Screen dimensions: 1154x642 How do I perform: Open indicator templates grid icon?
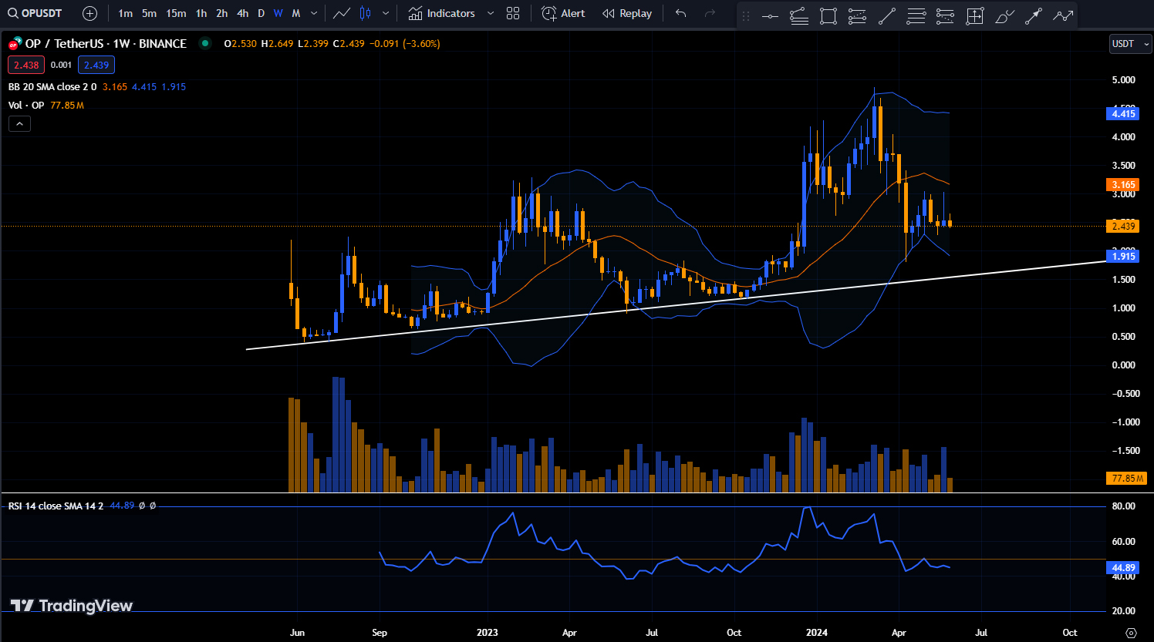point(513,13)
